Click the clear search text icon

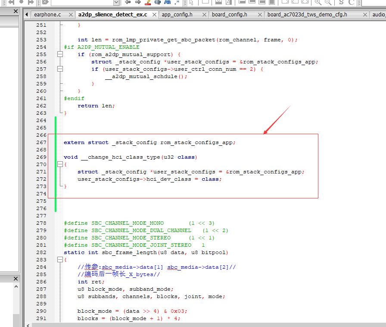45,2
